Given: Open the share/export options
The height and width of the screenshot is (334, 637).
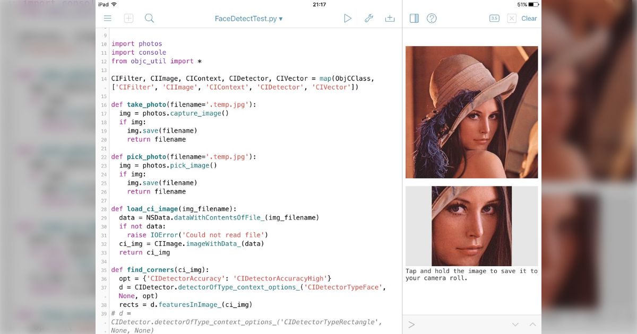Looking at the screenshot, I should coord(390,18).
